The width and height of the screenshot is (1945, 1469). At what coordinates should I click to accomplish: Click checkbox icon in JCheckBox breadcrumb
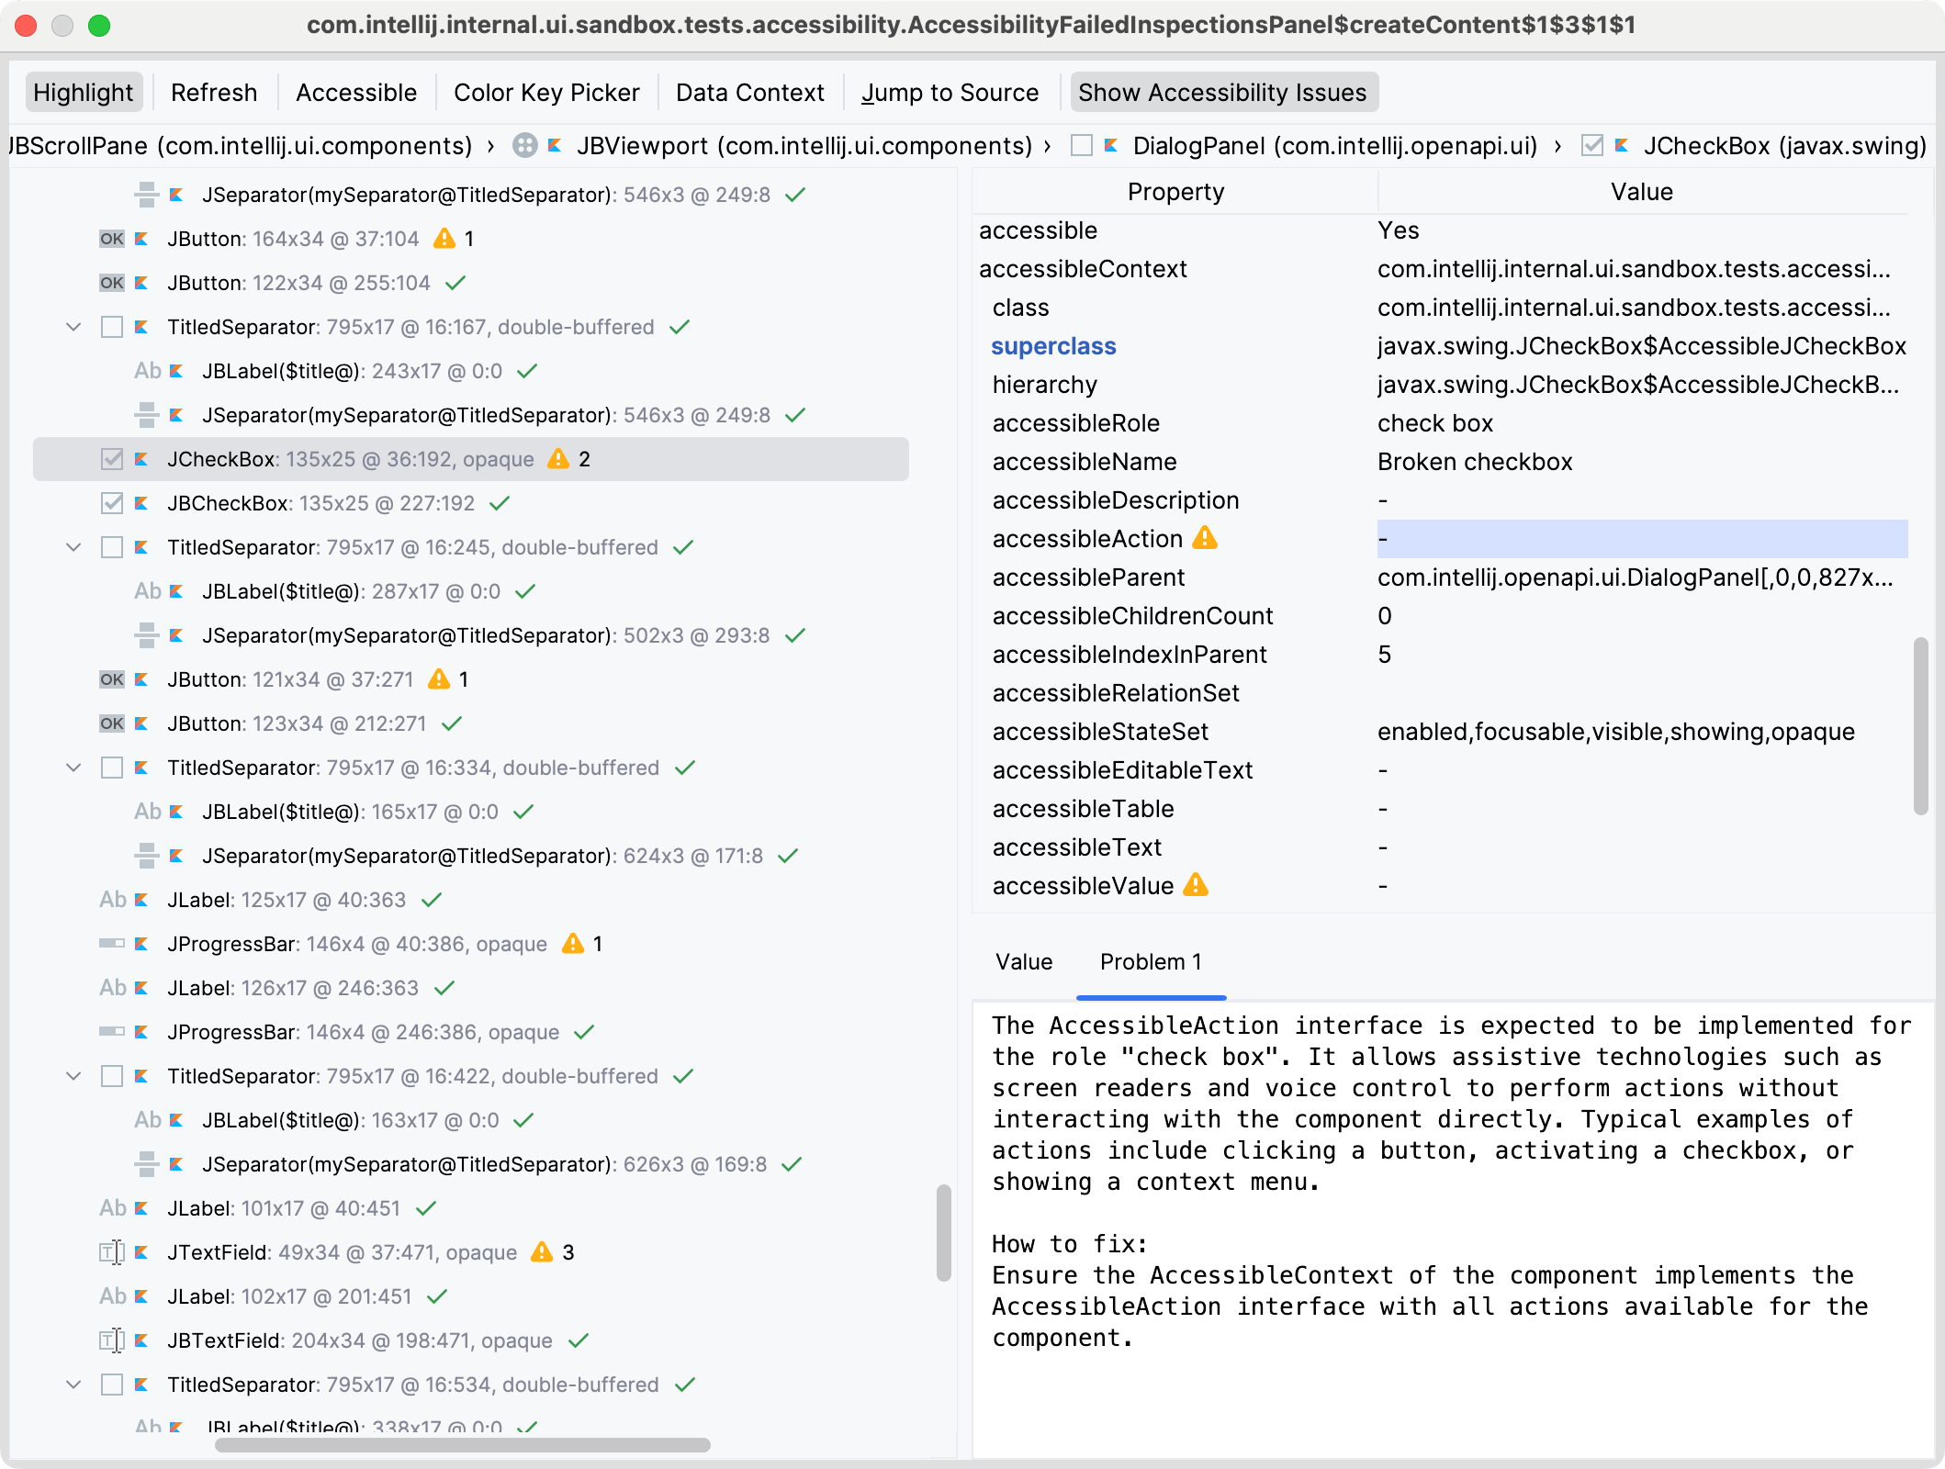(x=1591, y=146)
